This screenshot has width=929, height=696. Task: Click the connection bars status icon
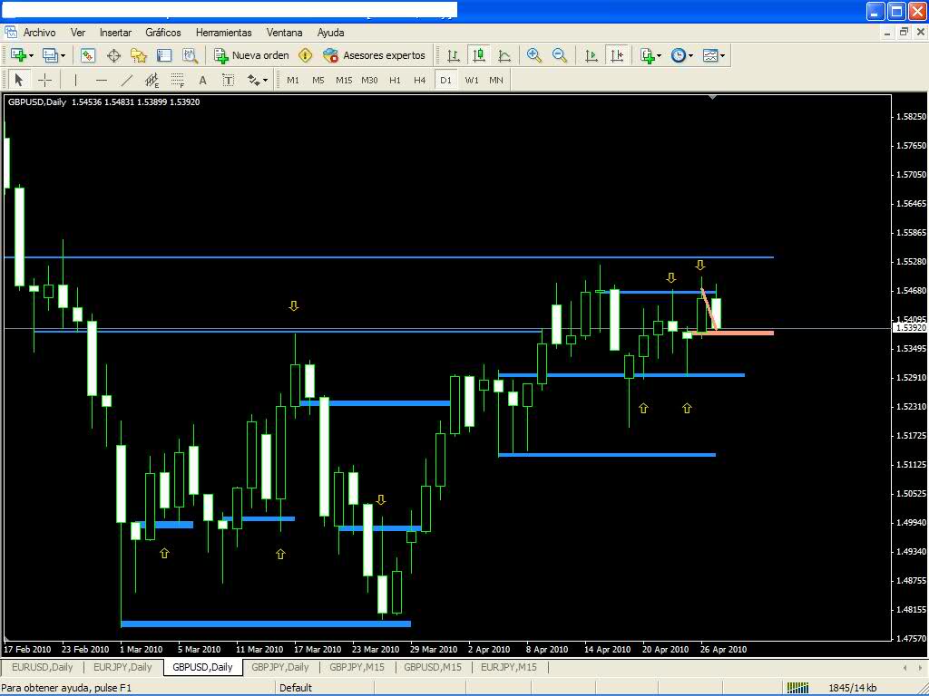pos(797,688)
